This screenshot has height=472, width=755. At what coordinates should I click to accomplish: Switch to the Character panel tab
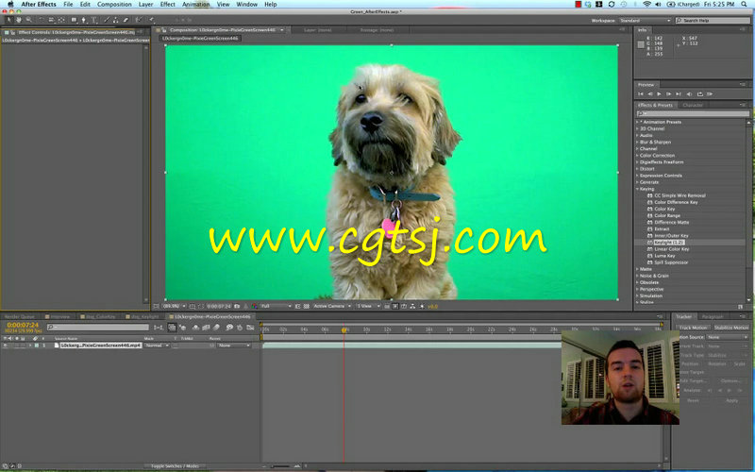693,105
